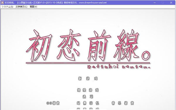The image size is (176, 110).
Task: Open the 文字表示(C) menu
Action: coord(21,7)
